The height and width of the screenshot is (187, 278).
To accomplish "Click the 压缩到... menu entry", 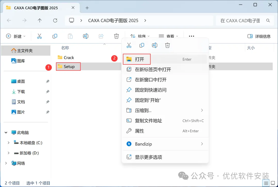I will [x=165, y=111].
